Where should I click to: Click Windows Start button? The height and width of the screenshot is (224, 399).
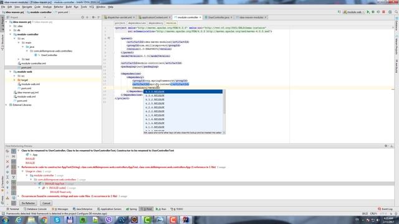pyautogui.click(x=6, y=220)
